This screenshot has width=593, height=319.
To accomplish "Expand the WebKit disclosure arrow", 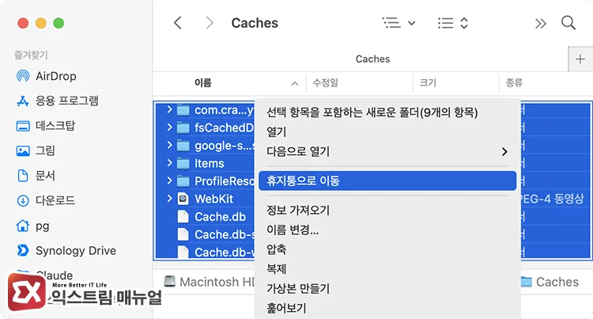I will coord(169,199).
